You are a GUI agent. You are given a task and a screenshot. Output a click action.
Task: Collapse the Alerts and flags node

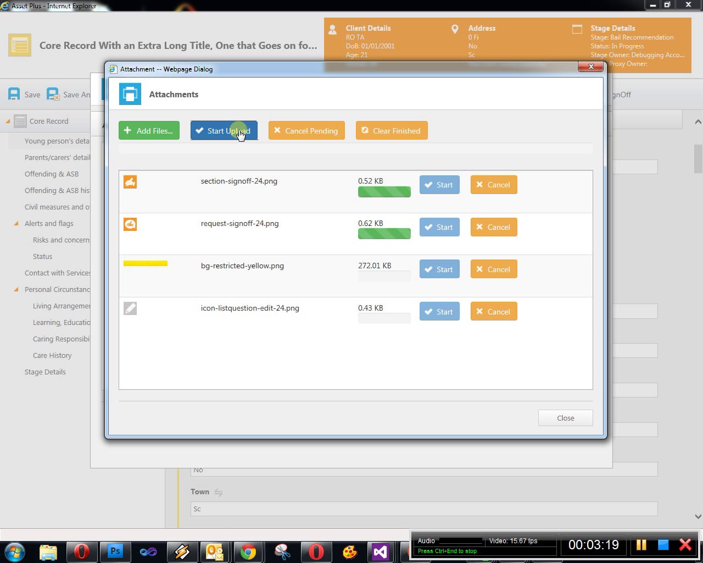pyautogui.click(x=16, y=223)
